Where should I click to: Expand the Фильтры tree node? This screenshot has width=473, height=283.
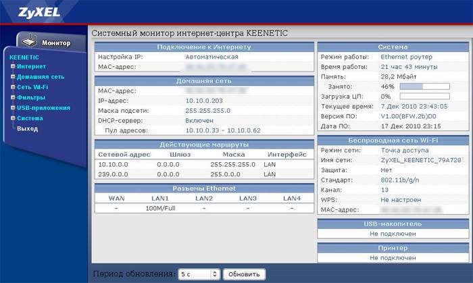point(13,97)
